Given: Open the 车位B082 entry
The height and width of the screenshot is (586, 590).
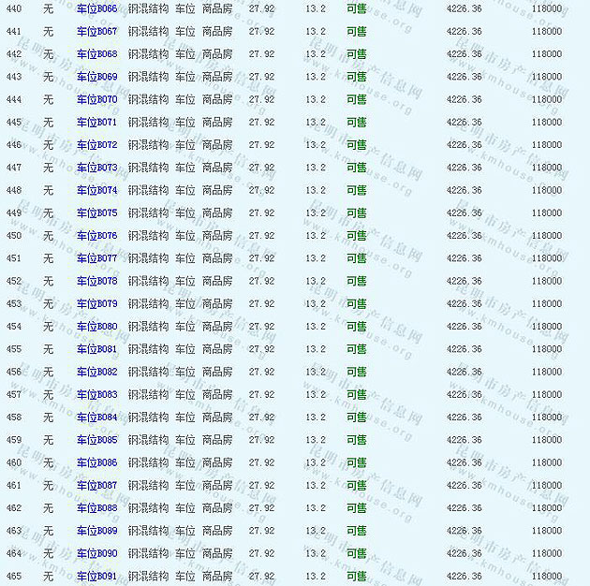Looking at the screenshot, I should [x=97, y=372].
